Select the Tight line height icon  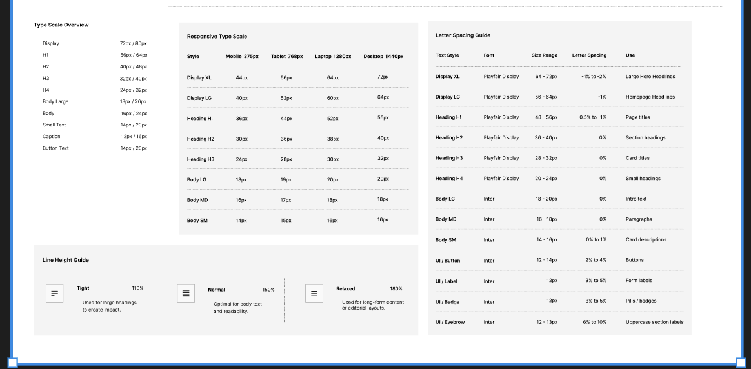pyautogui.click(x=55, y=294)
